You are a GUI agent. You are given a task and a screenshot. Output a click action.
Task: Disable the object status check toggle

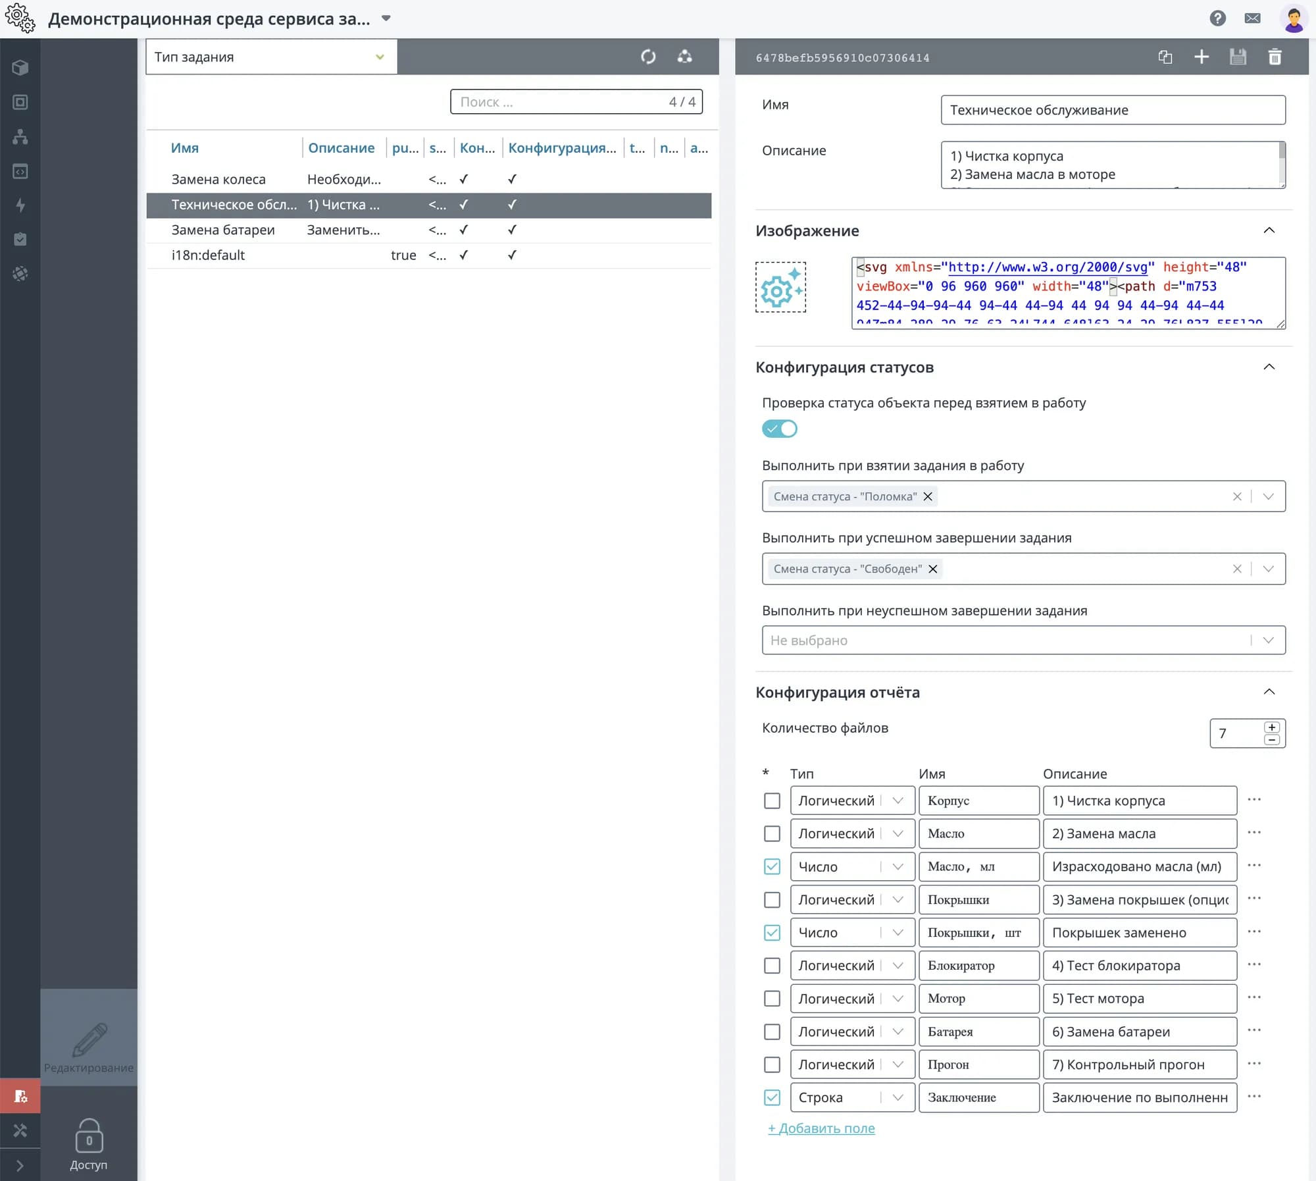tap(780, 429)
